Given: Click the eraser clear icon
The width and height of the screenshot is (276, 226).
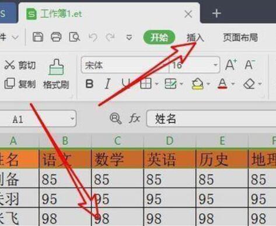Looking at the screenshot, I should click(x=249, y=84).
